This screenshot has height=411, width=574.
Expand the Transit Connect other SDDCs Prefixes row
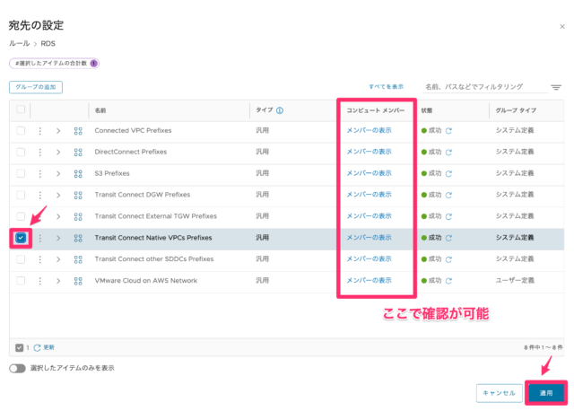pyautogui.click(x=58, y=259)
